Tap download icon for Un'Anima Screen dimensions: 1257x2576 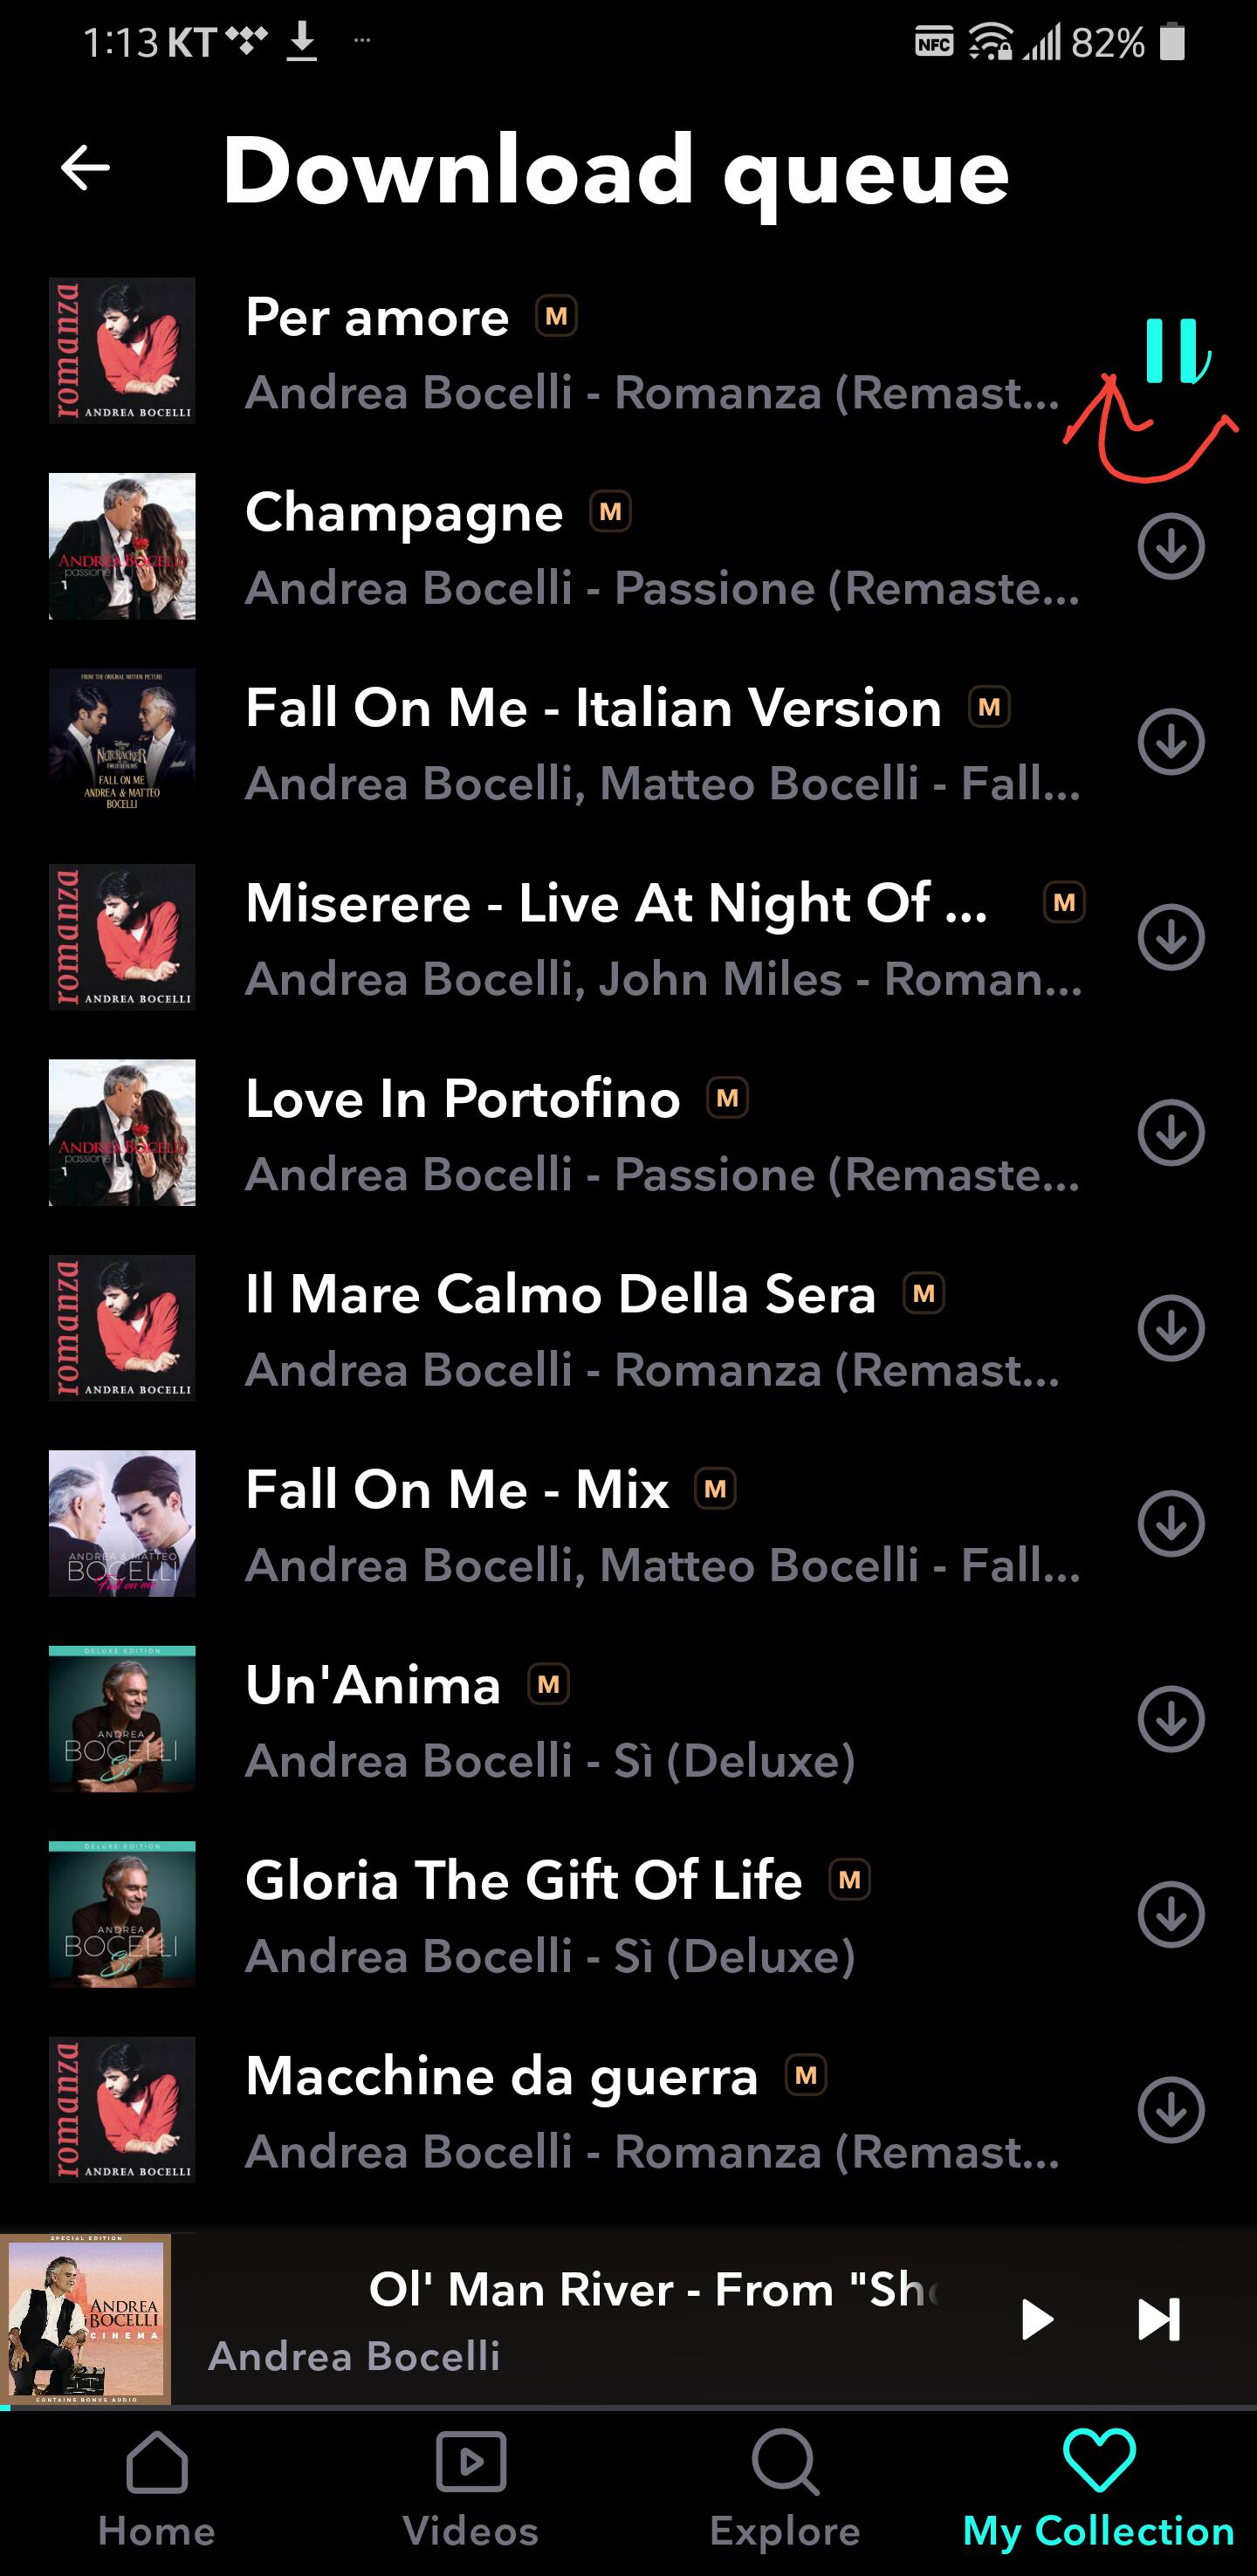tap(1170, 1720)
